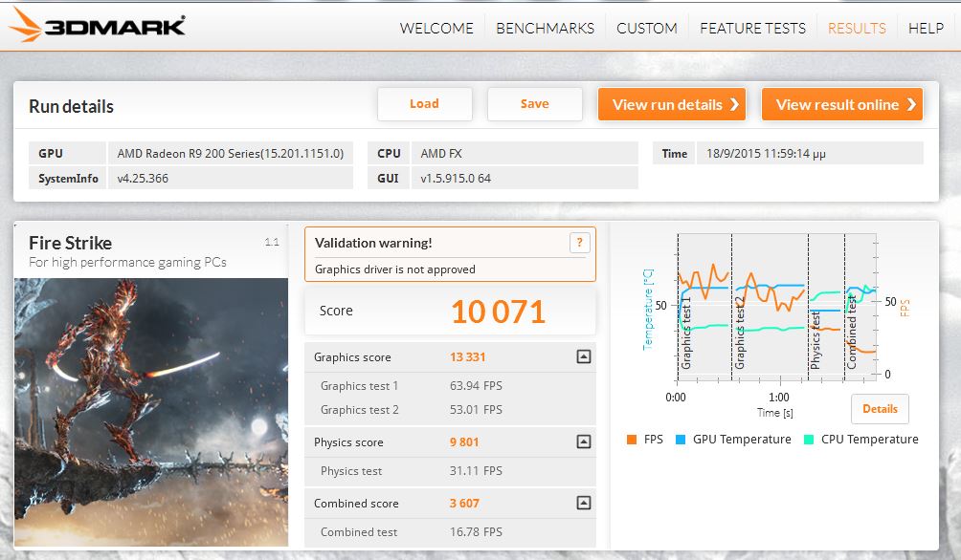Select GUI version v1.5.915.0 64
The width and height of the screenshot is (961, 560).
456,178
